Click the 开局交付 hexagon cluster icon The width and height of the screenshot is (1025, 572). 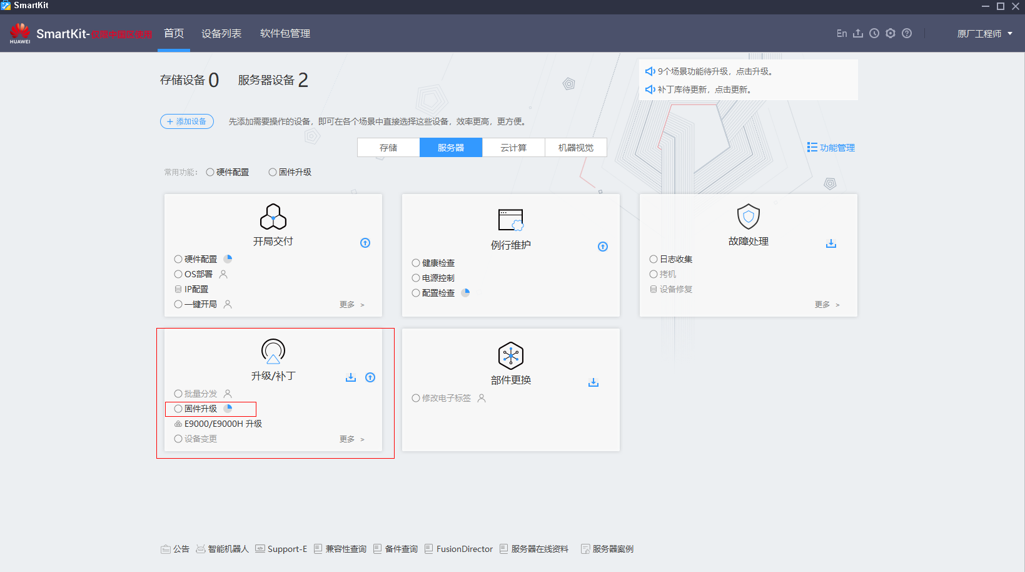click(273, 217)
